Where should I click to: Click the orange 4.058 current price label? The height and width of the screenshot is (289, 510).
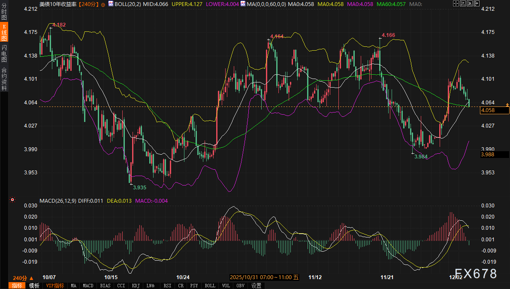pyautogui.click(x=488, y=110)
